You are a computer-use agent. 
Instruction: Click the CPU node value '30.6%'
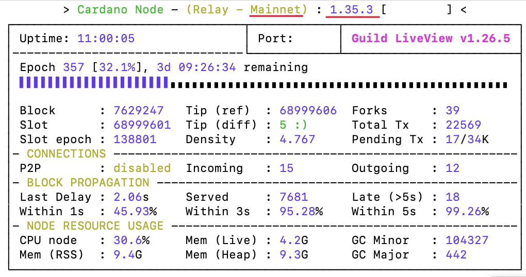click(x=131, y=240)
